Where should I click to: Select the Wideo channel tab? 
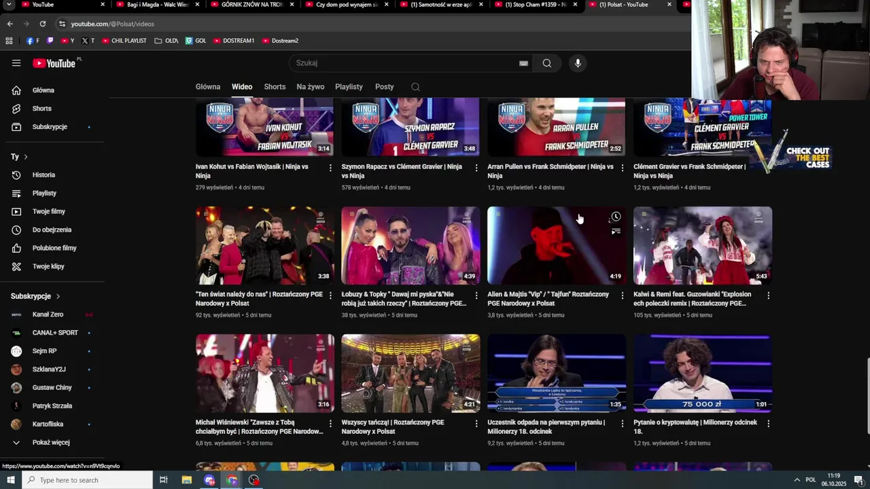click(242, 87)
